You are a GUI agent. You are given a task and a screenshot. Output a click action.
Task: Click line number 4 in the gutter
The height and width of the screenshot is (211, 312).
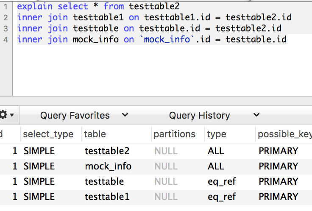coord(6,39)
